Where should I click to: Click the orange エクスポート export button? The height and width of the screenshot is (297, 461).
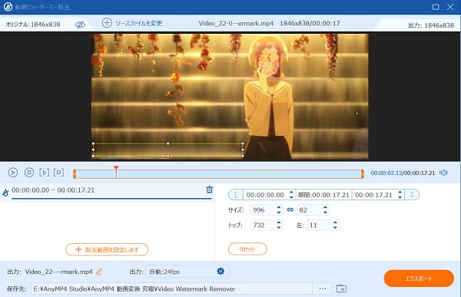click(419, 279)
